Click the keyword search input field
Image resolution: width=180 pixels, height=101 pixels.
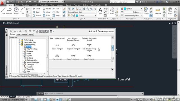[123, 2]
